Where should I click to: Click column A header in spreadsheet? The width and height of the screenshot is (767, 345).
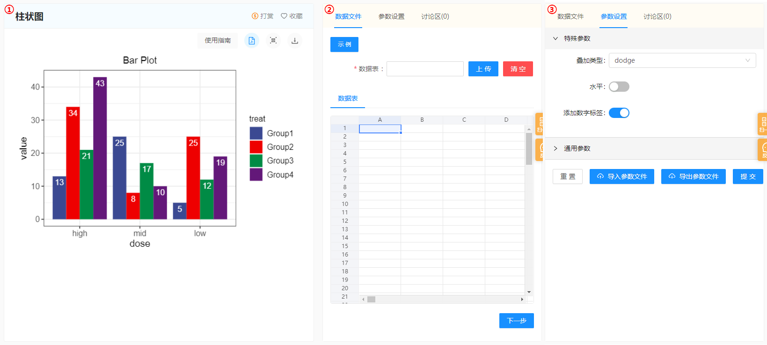(x=380, y=120)
